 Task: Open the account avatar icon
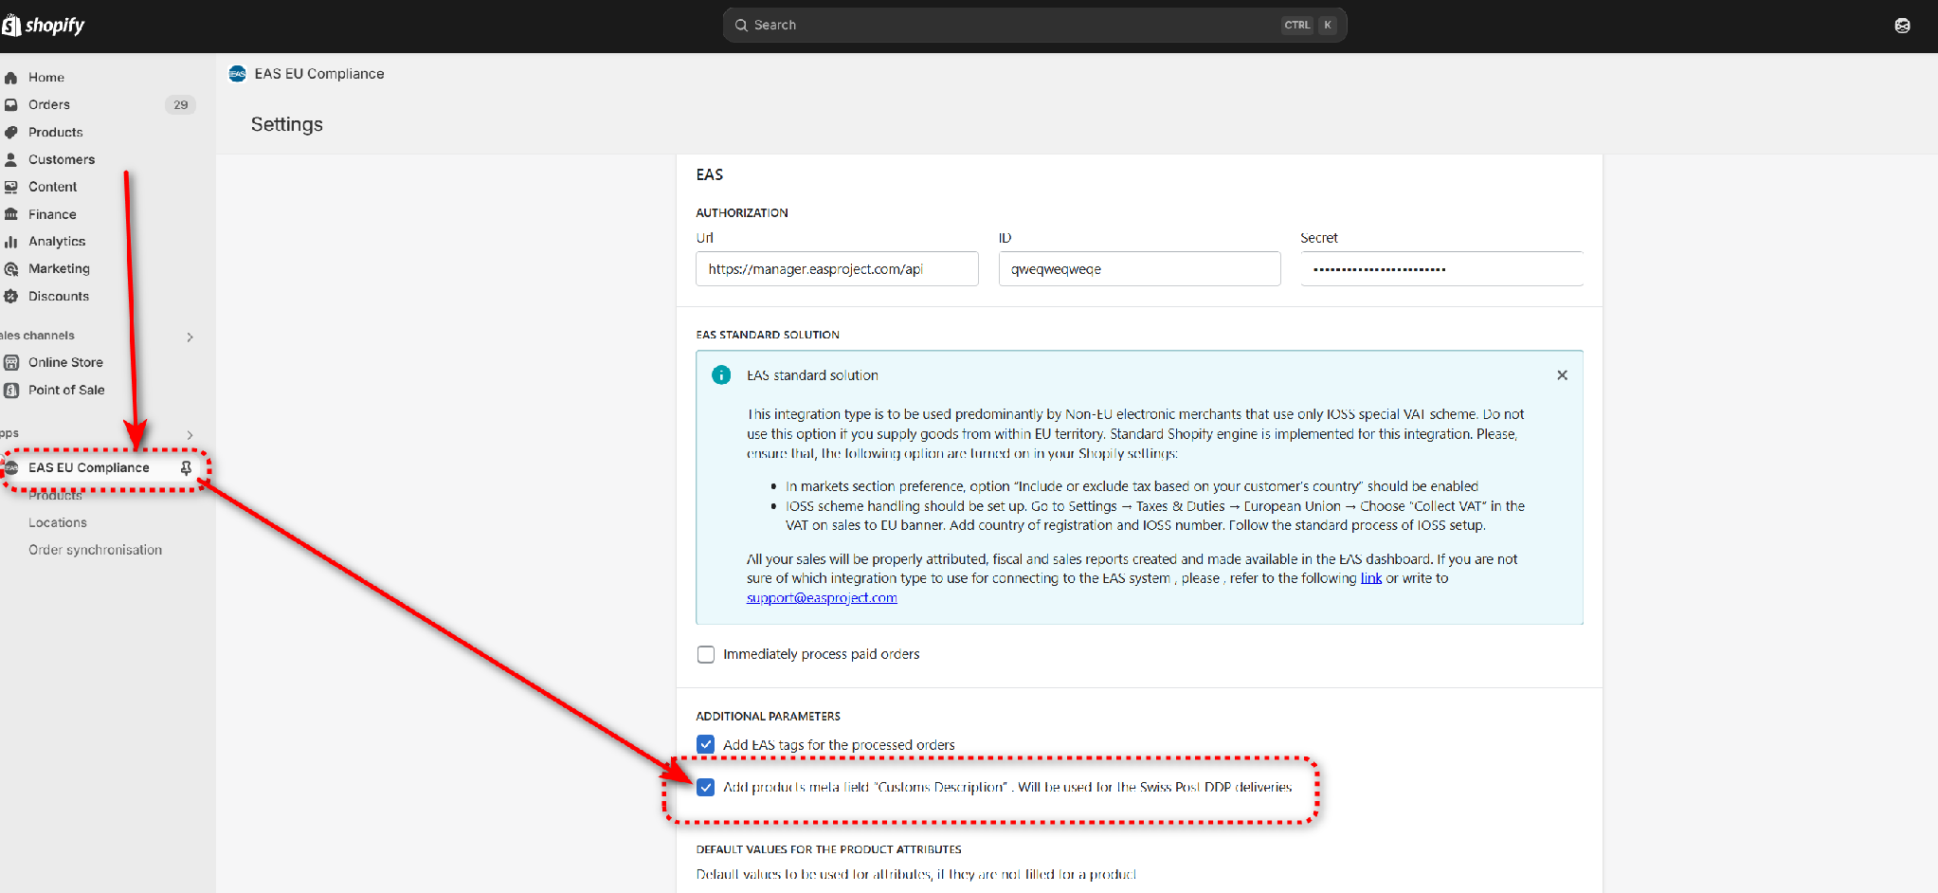click(1902, 26)
